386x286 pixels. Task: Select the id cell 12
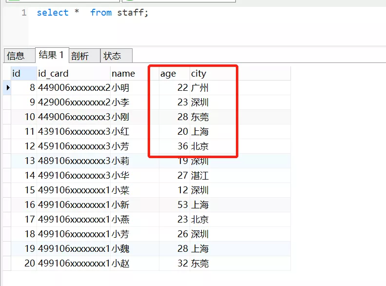click(24, 146)
